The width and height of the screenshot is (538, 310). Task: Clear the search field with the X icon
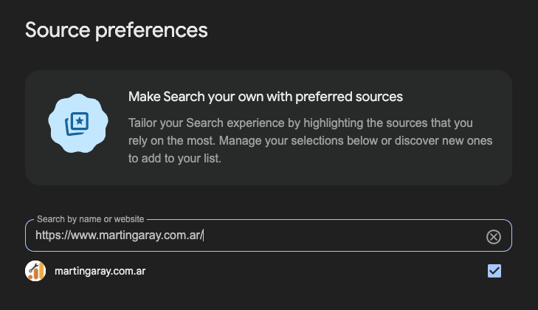(494, 237)
